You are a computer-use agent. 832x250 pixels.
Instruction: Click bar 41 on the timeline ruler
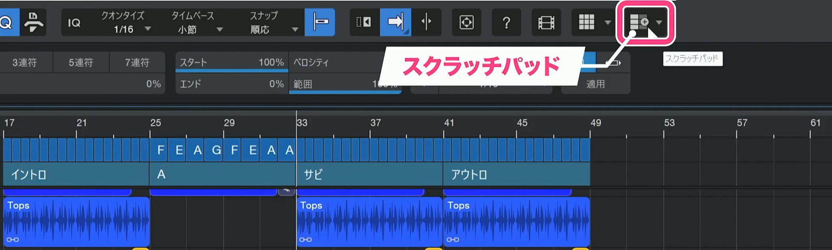tap(448, 123)
